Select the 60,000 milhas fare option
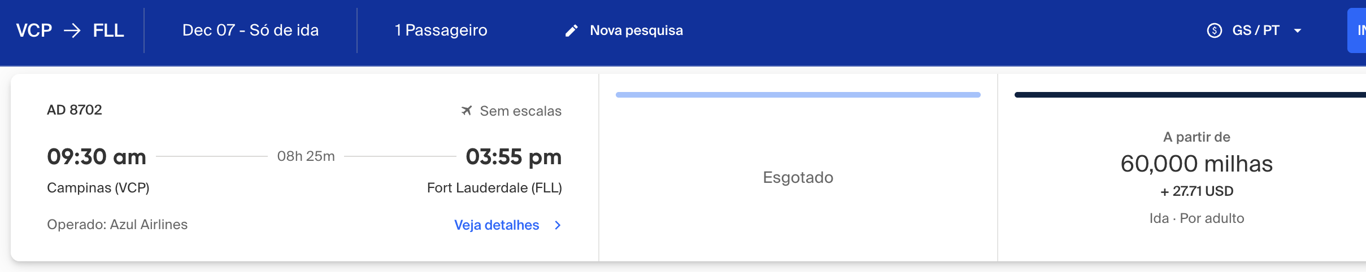1366x272 pixels. [1197, 164]
